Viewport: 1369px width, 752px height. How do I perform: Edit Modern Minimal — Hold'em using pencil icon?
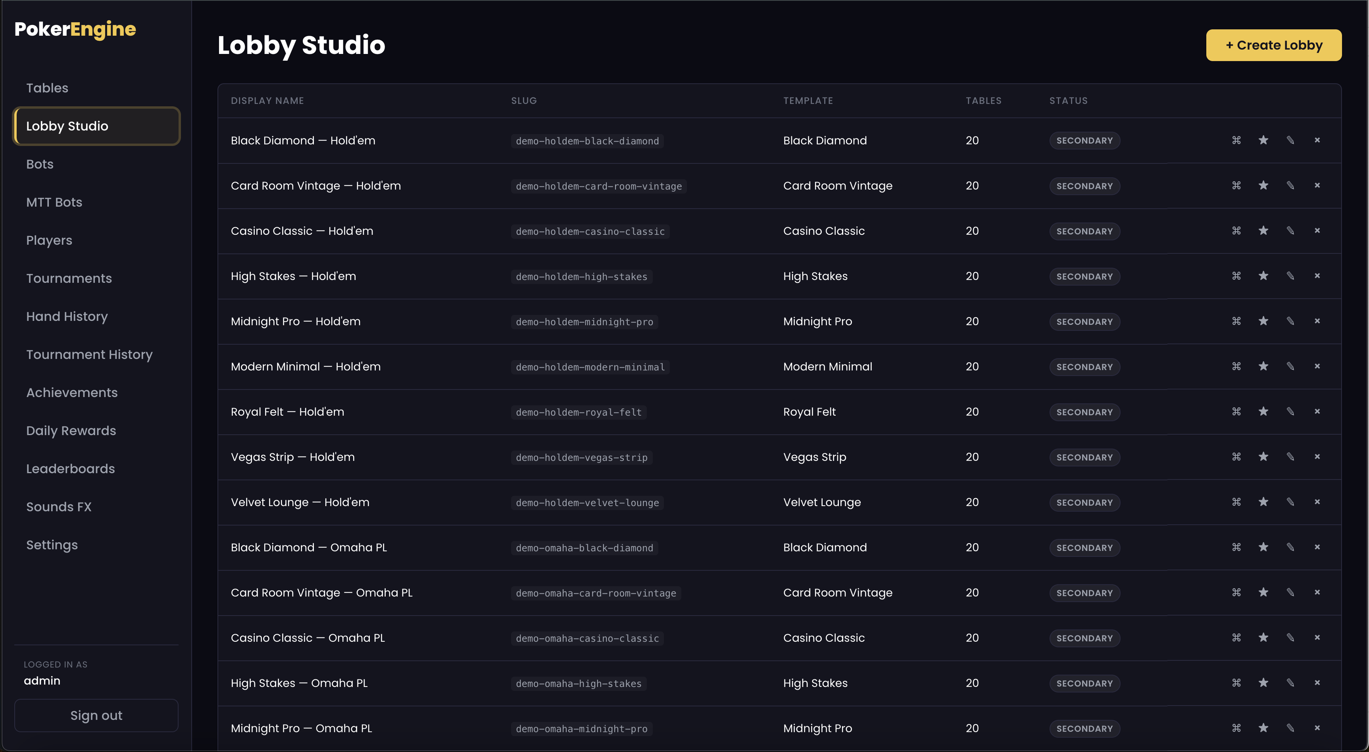tap(1290, 366)
